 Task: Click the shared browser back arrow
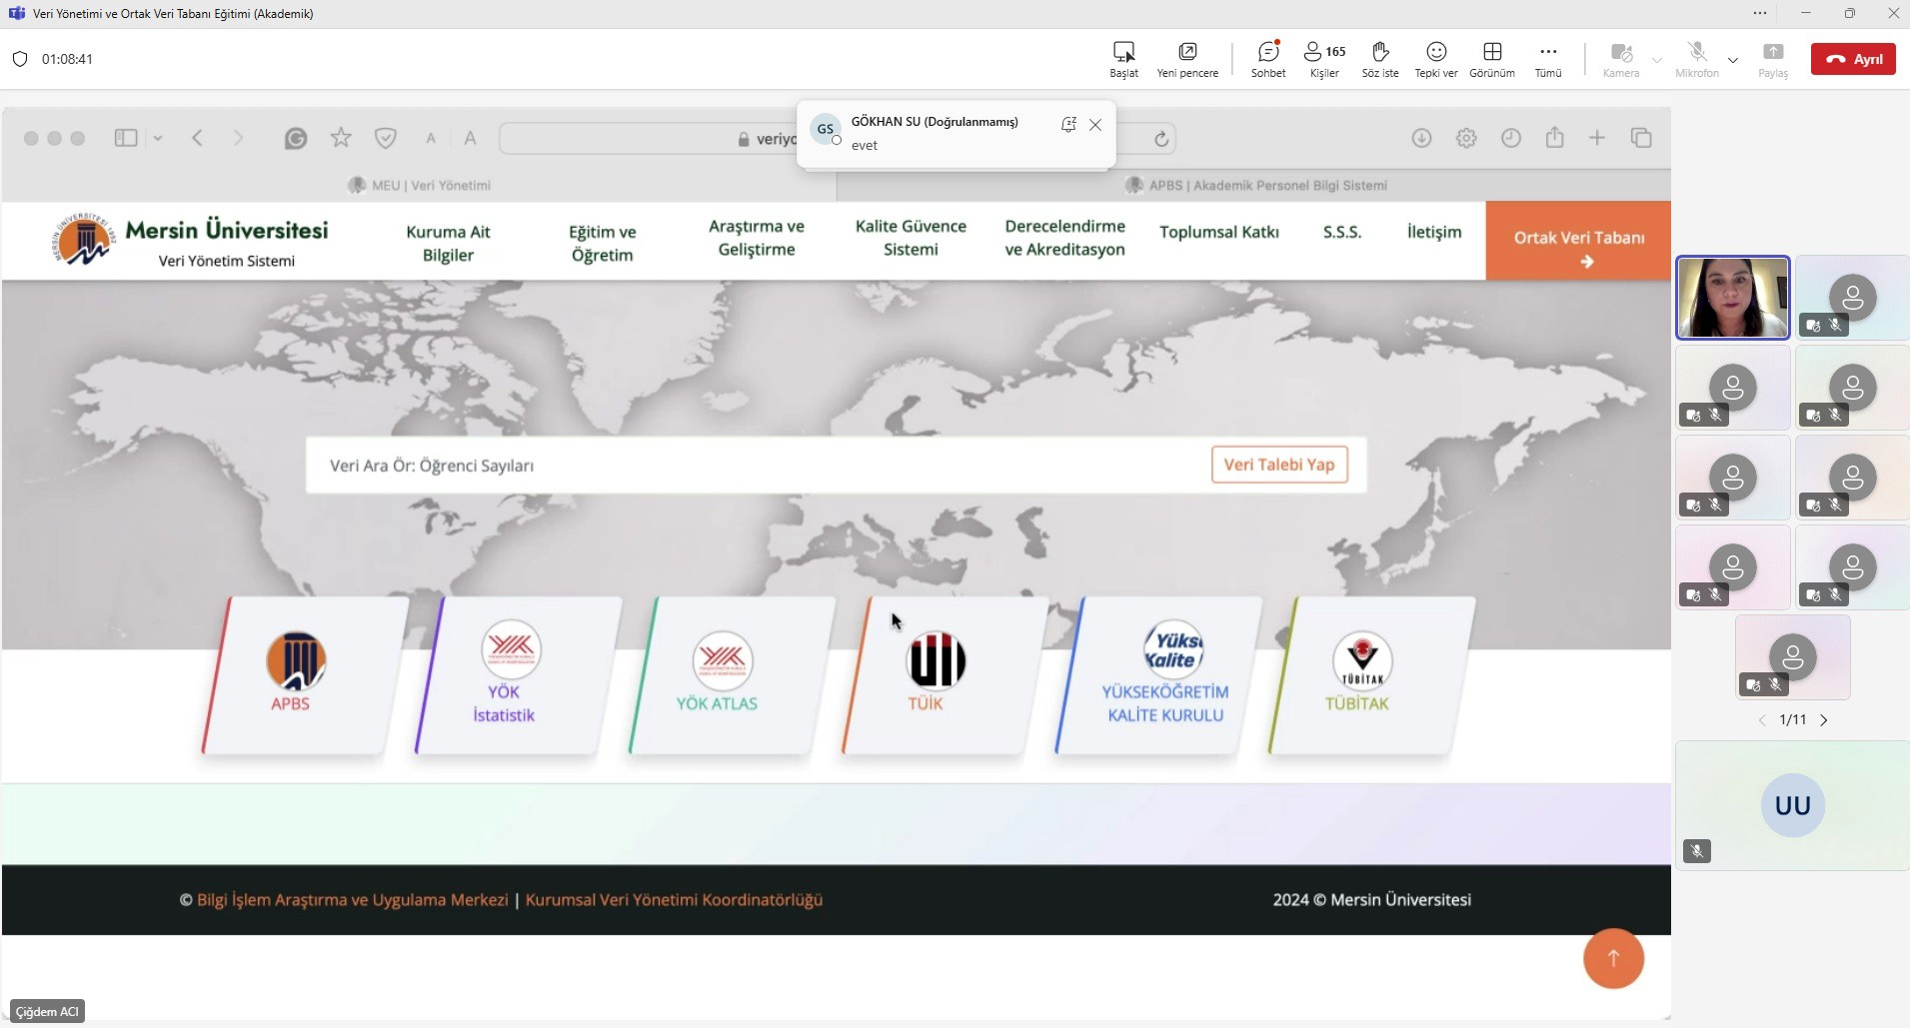pyautogui.click(x=198, y=138)
